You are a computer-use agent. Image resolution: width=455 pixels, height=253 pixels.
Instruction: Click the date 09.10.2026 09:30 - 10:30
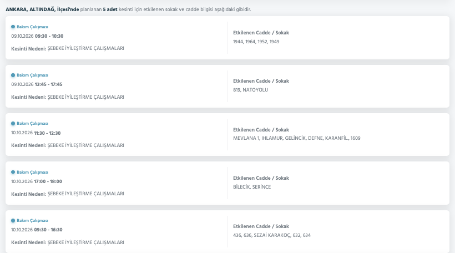[37, 36]
